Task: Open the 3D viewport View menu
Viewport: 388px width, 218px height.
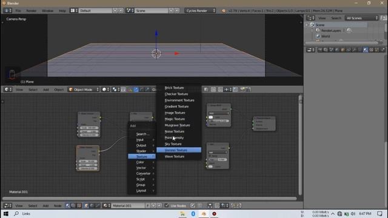Action: pyautogui.click(x=19, y=90)
